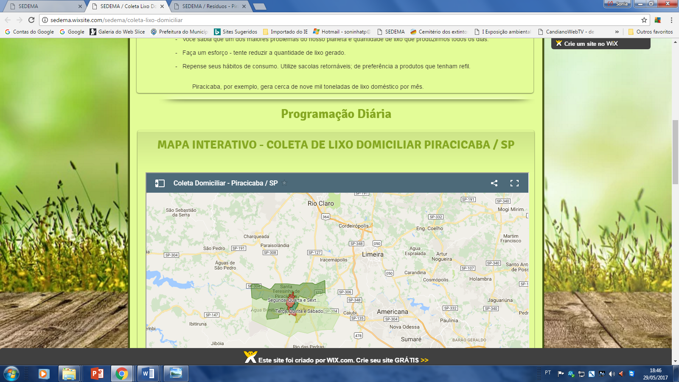Image resolution: width=679 pixels, height=382 pixels.
Task: Open the map in fullscreen view
Action: (x=514, y=183)
